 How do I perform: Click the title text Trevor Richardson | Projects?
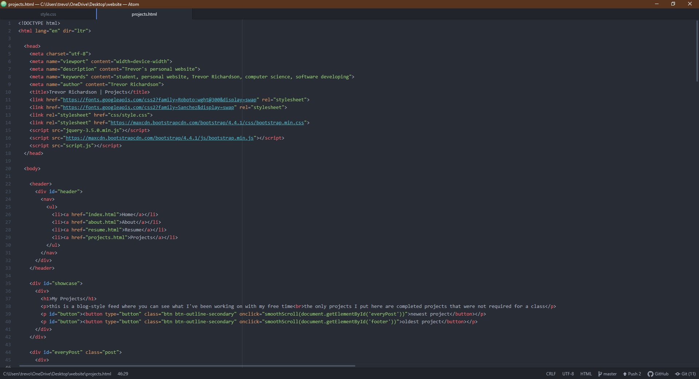[88, 92]
